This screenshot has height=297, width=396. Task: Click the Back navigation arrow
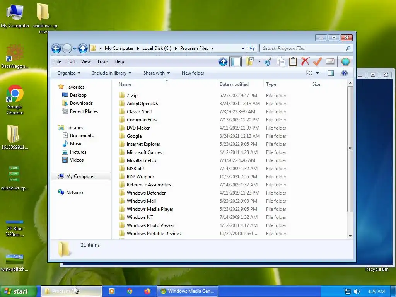click(56, 48)
